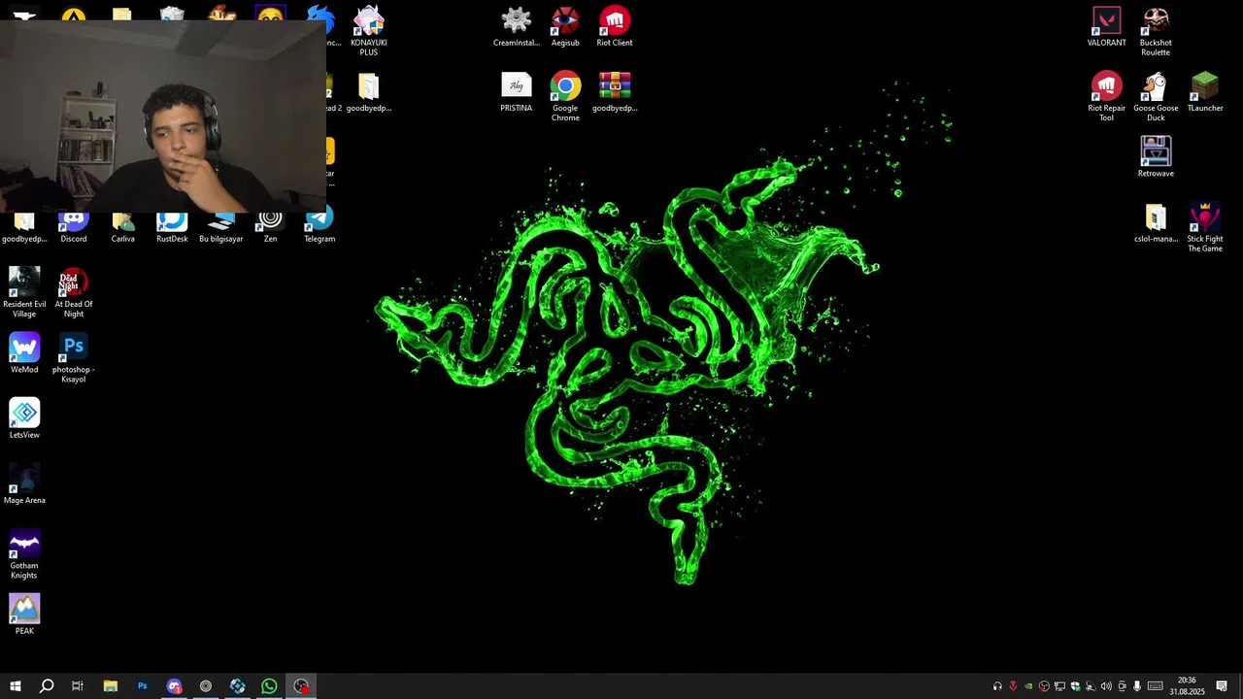Click the red arrows tray icon
1243x699 pixels.
(x=1013, y=686)
